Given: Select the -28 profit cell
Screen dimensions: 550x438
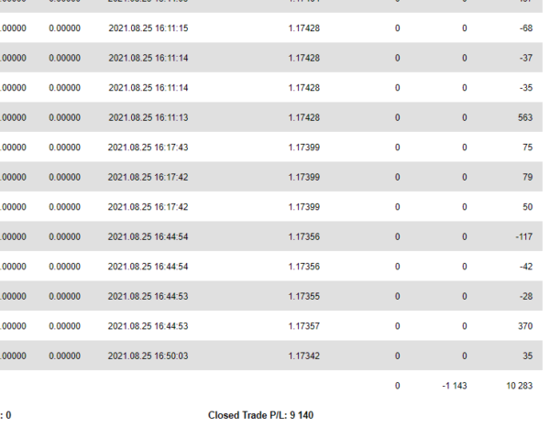Looking at the screenshot, I should 526,296.
